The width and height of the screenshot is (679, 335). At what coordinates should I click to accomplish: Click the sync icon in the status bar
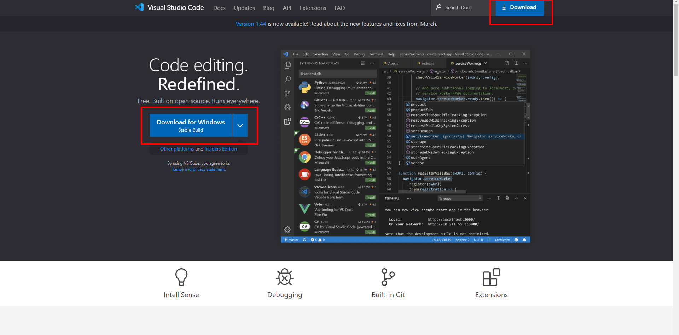[x=304, y=240]
